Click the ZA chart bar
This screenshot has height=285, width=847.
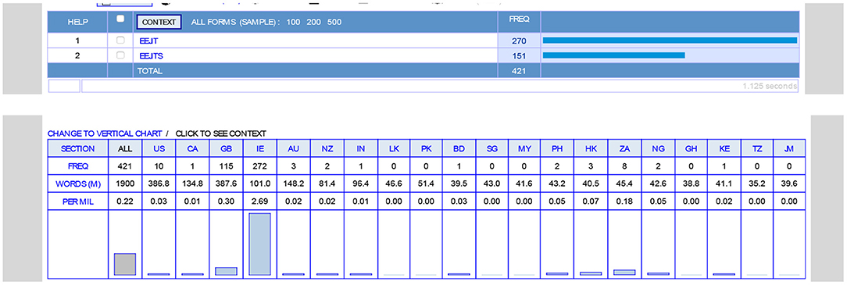(x=624, y=272)
